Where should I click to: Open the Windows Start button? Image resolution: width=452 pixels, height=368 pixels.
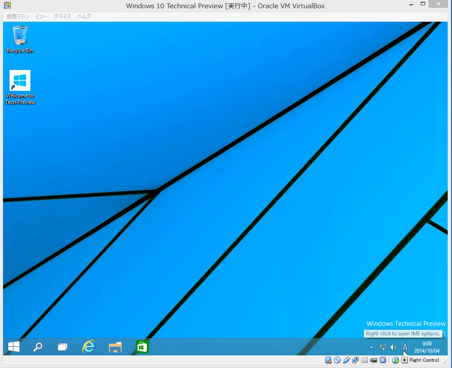(14, 347)
